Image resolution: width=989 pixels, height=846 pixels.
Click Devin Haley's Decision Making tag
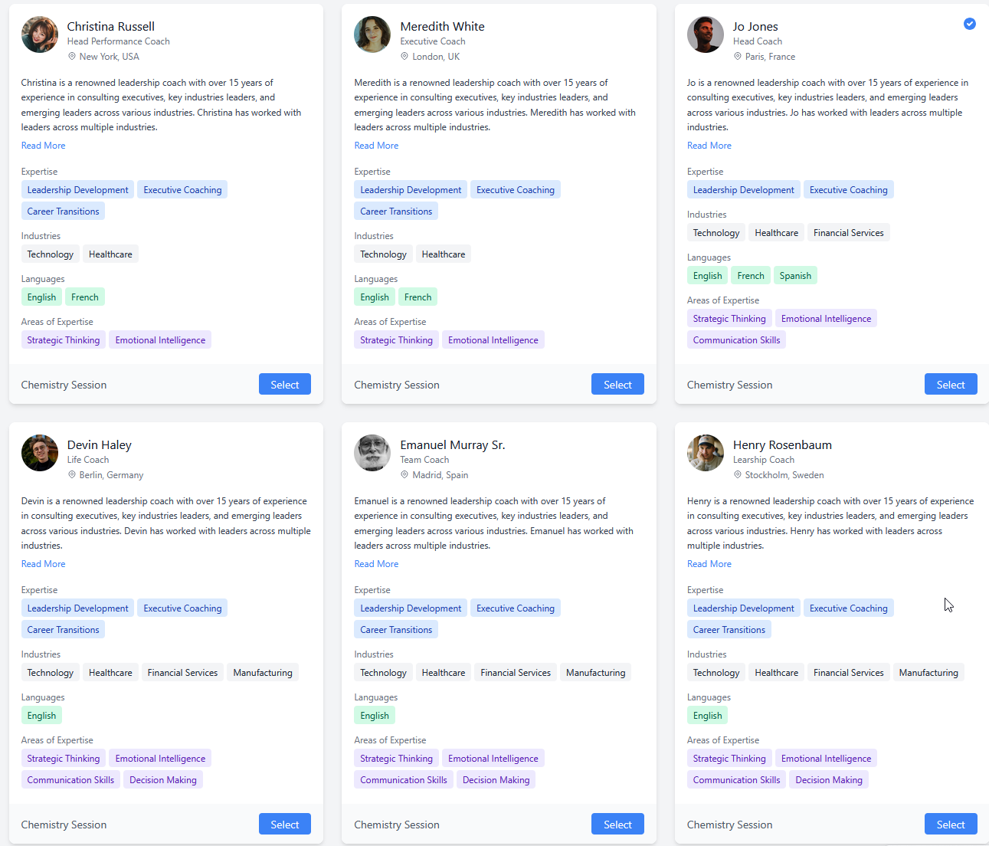tap(163, 780)
